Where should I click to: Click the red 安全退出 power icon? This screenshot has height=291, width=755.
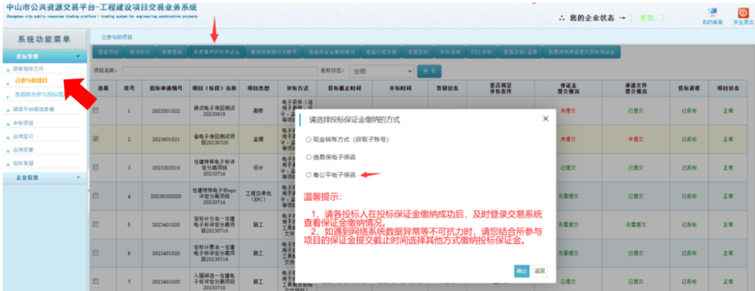click(x=743, y=13)
